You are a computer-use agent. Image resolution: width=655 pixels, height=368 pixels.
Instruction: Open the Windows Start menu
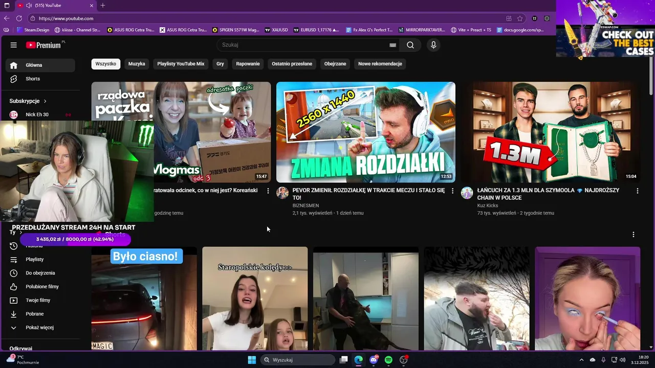(x=252, y=360)
